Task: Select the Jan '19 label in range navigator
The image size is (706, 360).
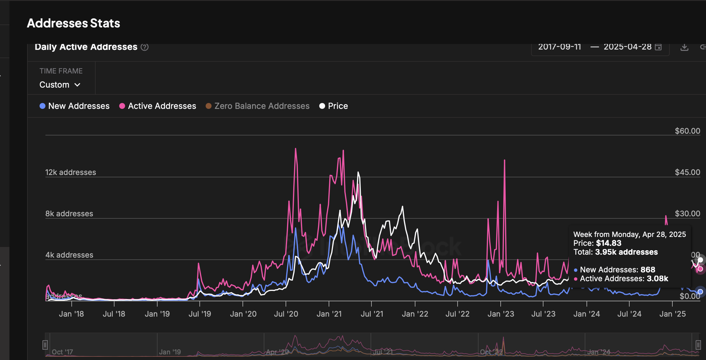Action: coord(170,352)
